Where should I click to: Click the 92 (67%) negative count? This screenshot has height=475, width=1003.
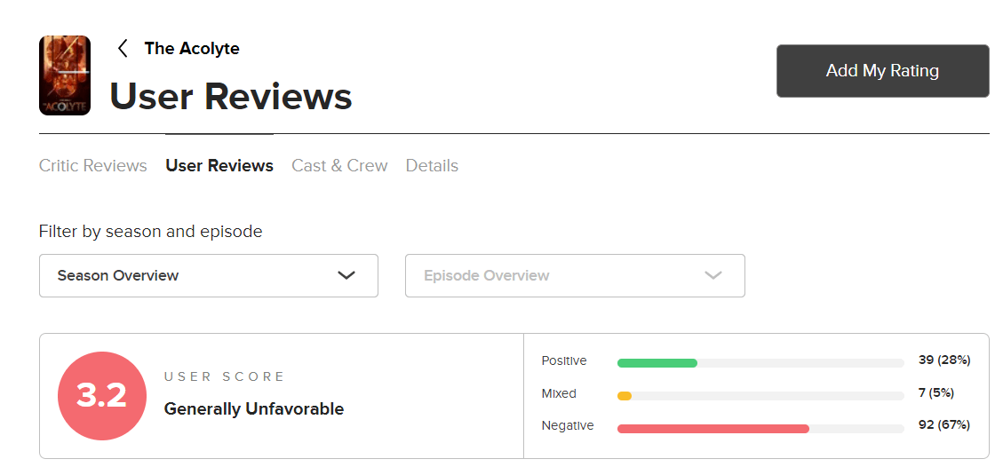point(943,425)
